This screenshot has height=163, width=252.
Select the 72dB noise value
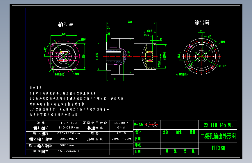pos(121,133)
